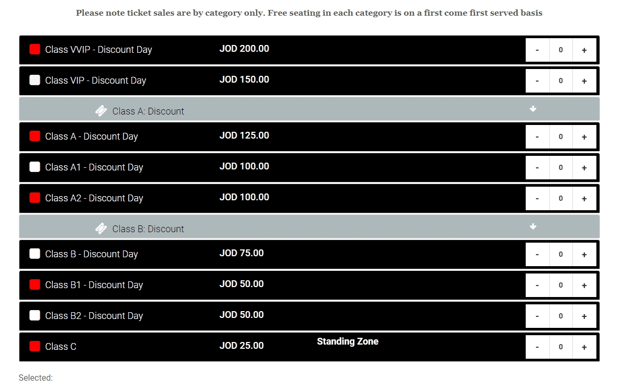The image size is (621, 388).
Task: Click white color box for Class B2
Action: 35,315
